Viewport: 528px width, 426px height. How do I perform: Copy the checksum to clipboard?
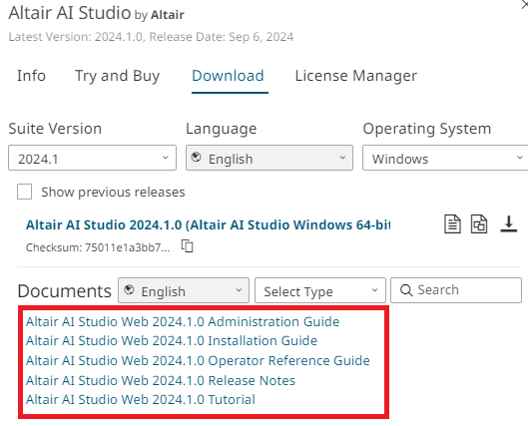tap(188, 246)
